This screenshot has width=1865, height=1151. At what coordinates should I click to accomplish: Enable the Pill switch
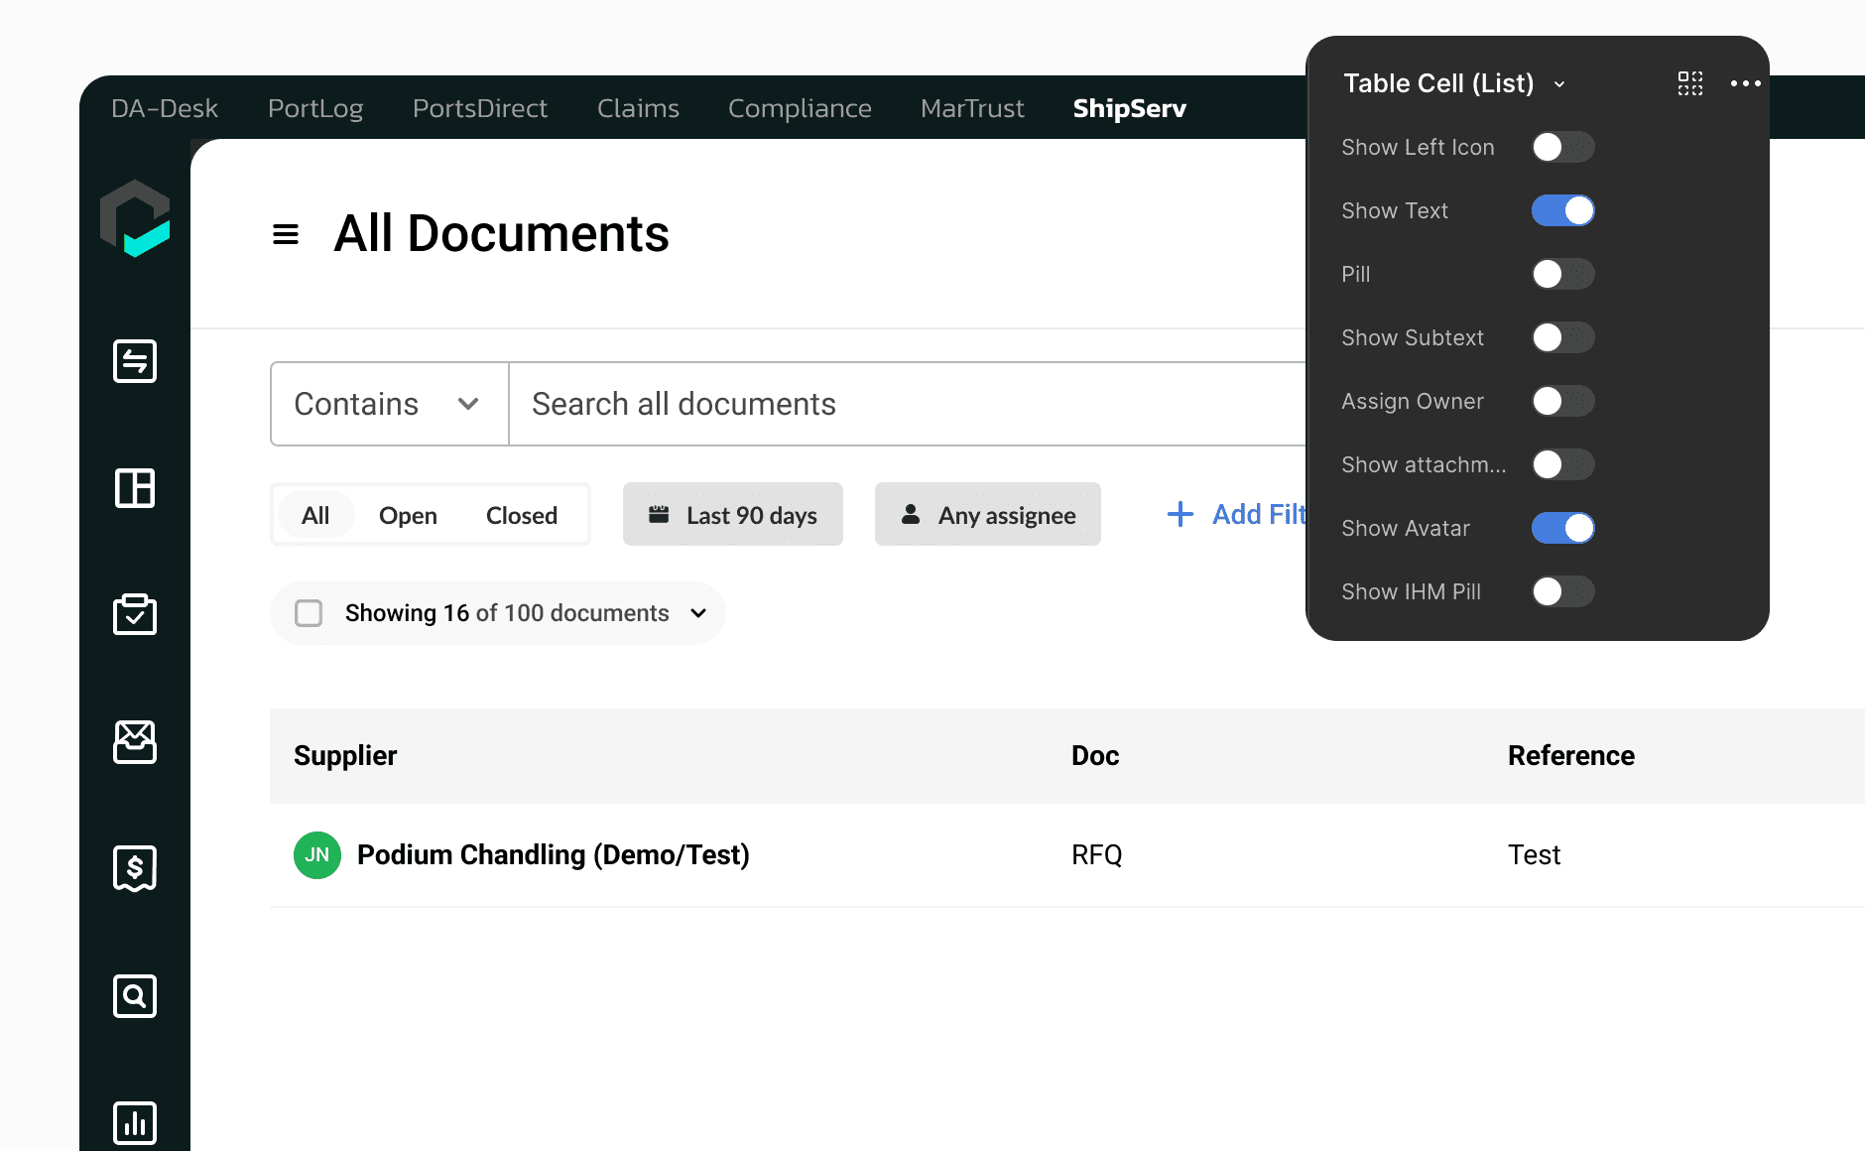point(1563,274)
